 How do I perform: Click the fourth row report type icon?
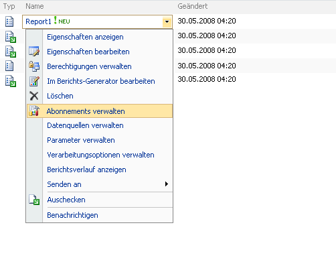(9, 66)
